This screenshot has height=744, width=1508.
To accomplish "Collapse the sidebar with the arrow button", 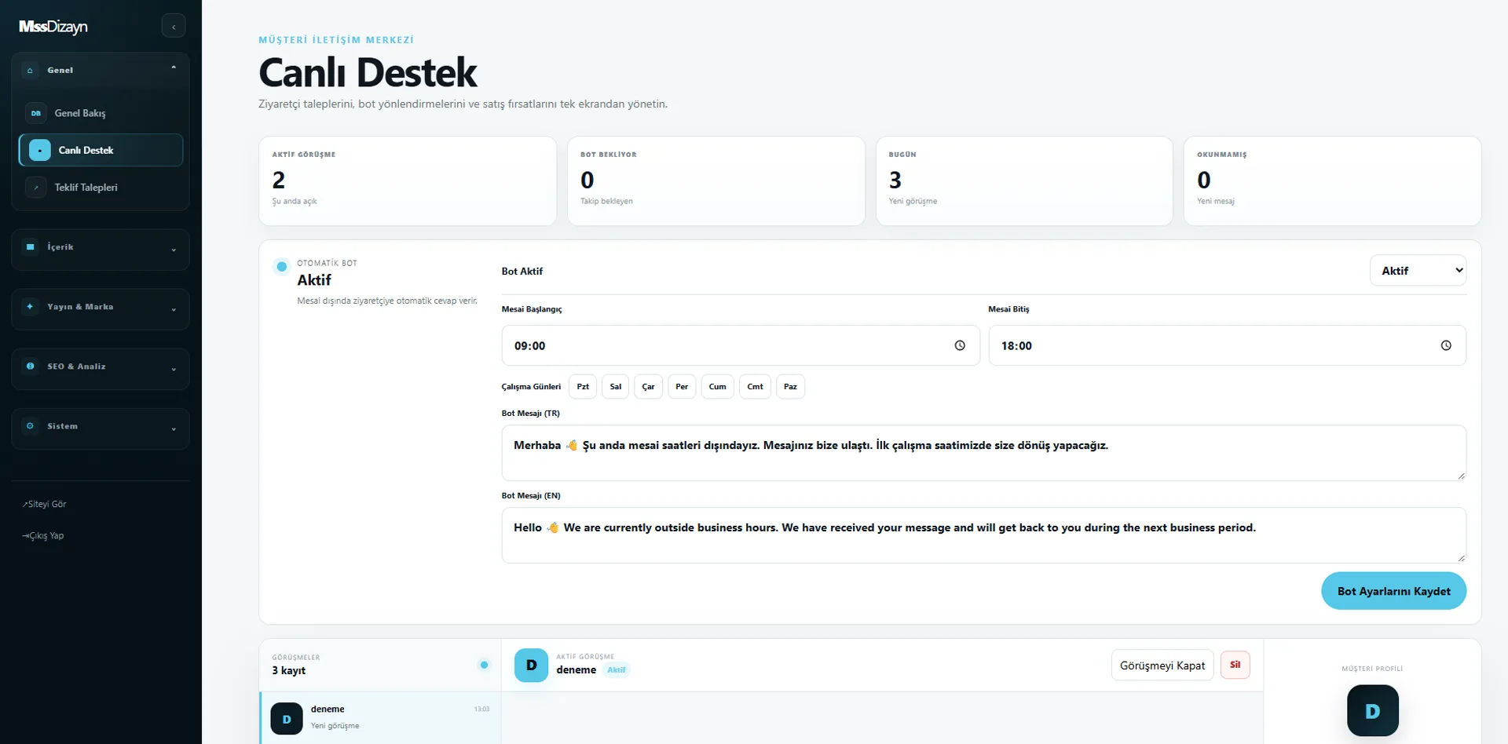I will click(x=174, y=26).
